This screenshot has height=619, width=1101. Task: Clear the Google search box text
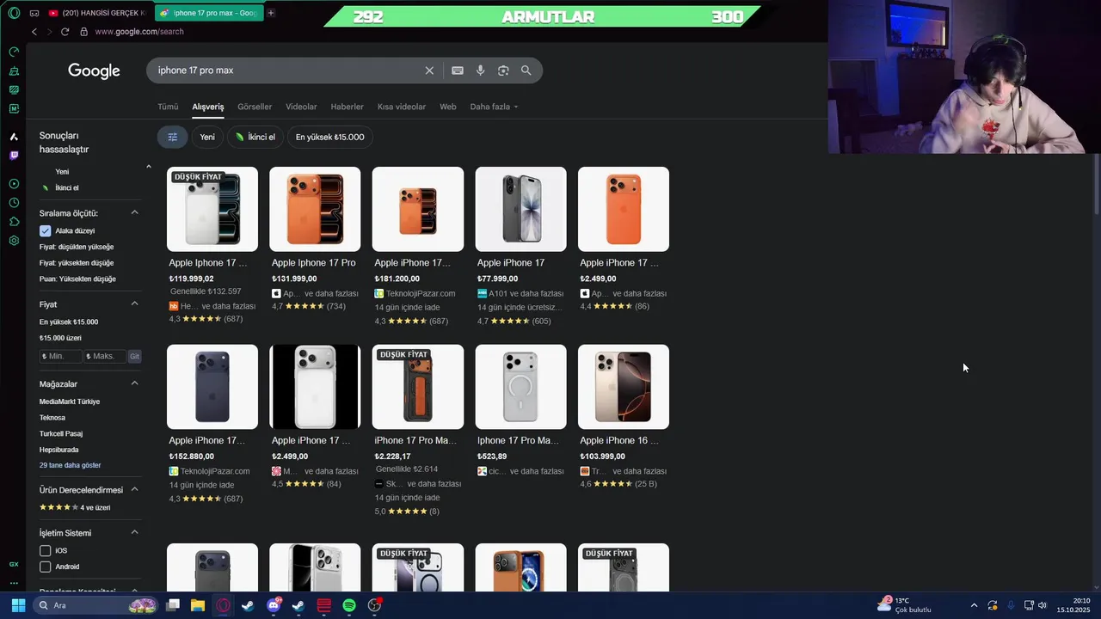point(429,70)
